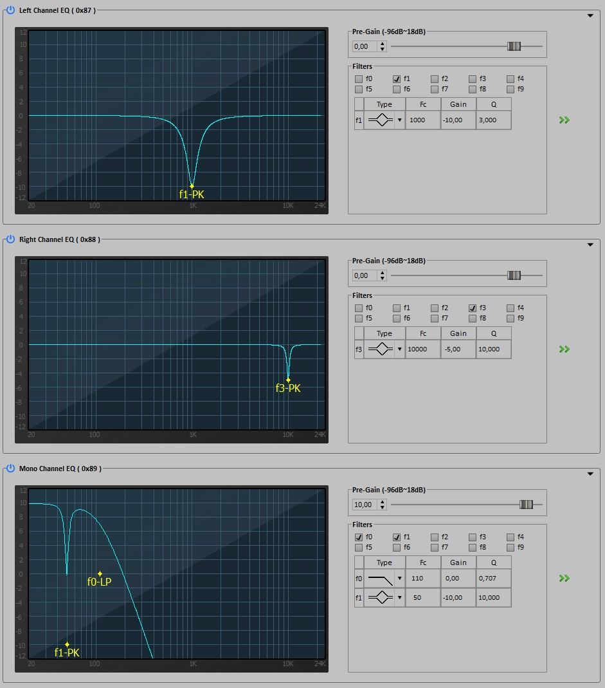Click Right Channel Pre-Gain stepper arrows
The image size is (605, 688).
coord(383,275)
